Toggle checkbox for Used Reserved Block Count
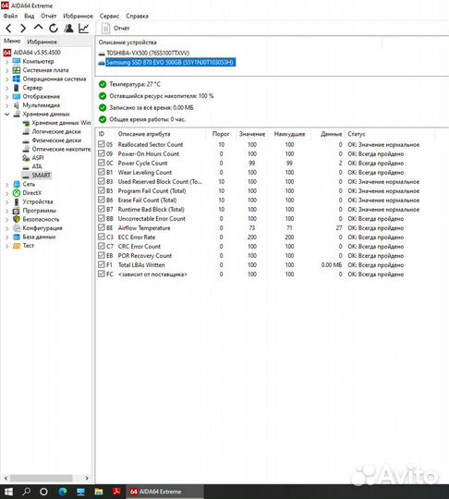The height and width of the screenshot is (499, 449). pyautogui.click(x=102, y=181)
